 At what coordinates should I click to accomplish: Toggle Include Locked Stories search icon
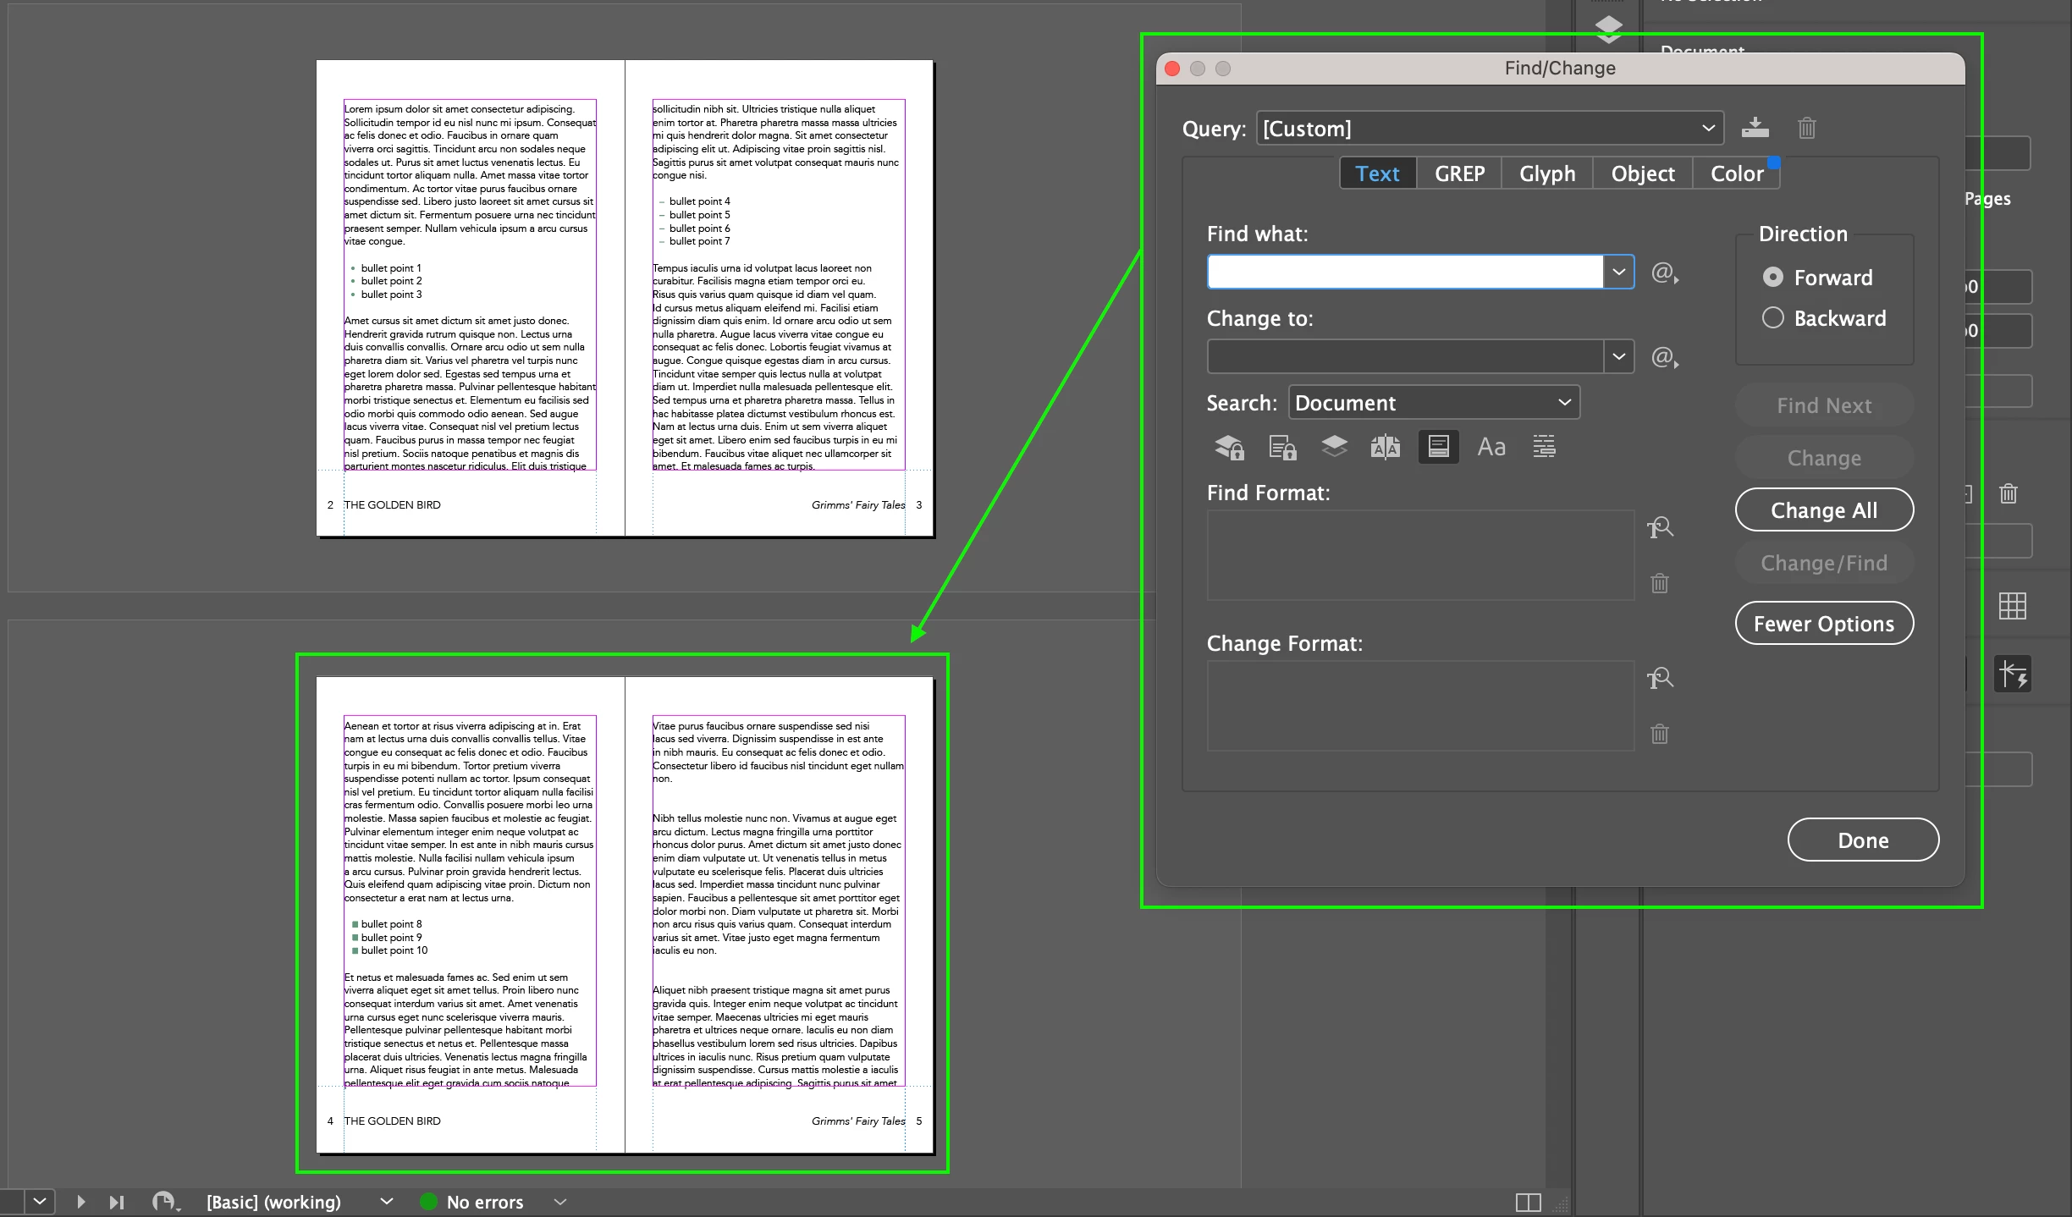[1282, 447]
